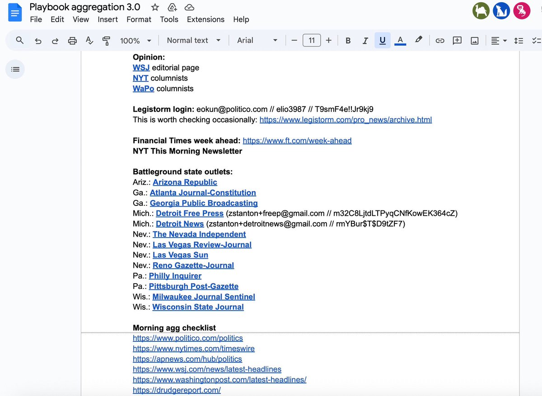Increase font size with plus button
Viewport: 542px width, 396px height.
point(328,40)
